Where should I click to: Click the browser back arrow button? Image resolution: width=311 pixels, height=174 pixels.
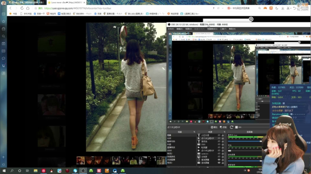click(x=10, y=8)
